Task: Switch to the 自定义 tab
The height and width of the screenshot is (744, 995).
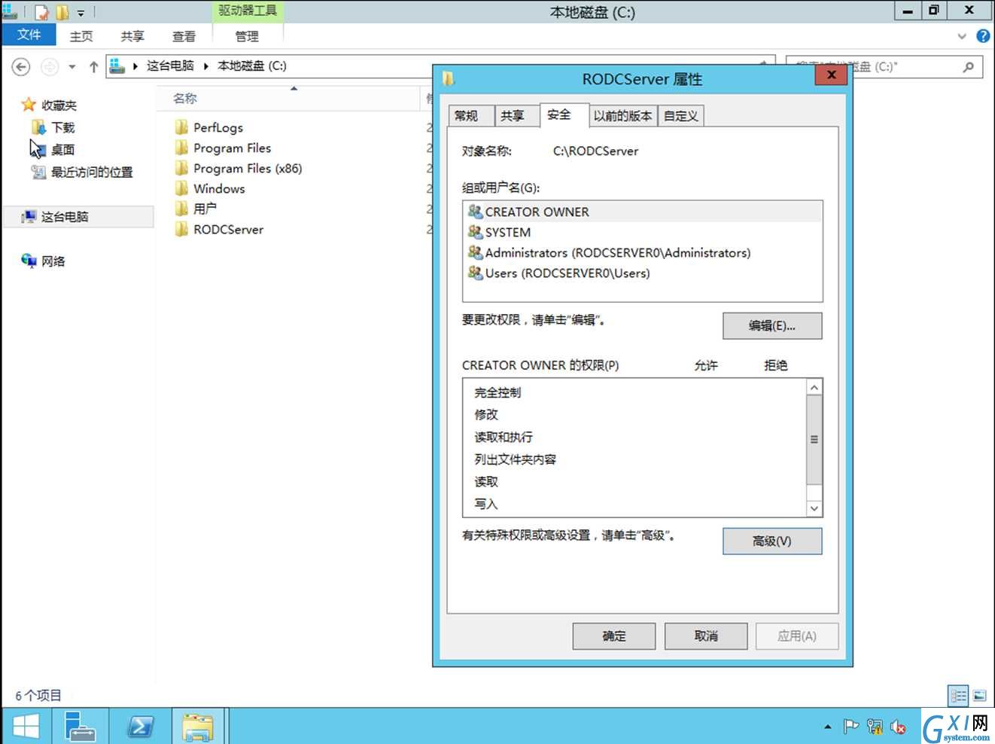Action: click(681, 116)
